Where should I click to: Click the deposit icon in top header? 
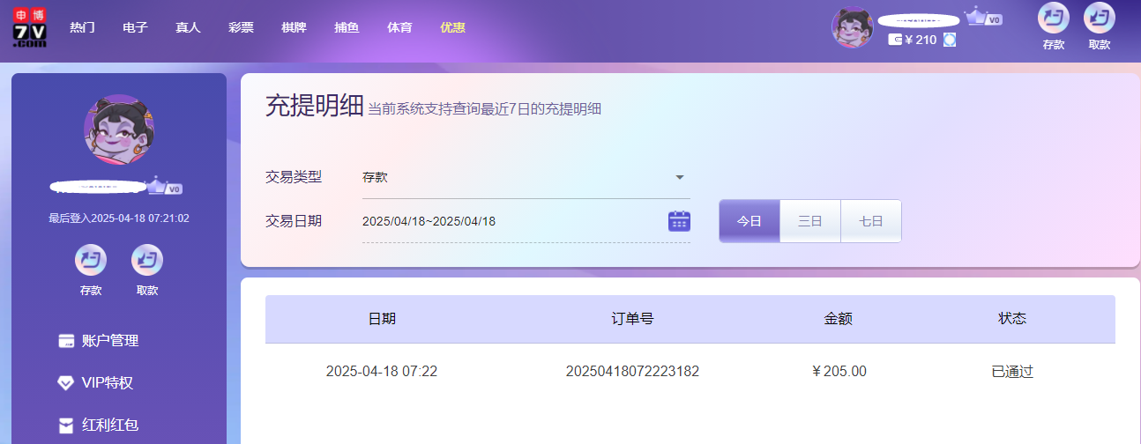pyautogui.click(x=1053, y=18)
